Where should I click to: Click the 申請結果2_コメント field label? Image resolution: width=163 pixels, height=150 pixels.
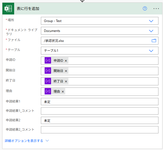tap(20, 130)
